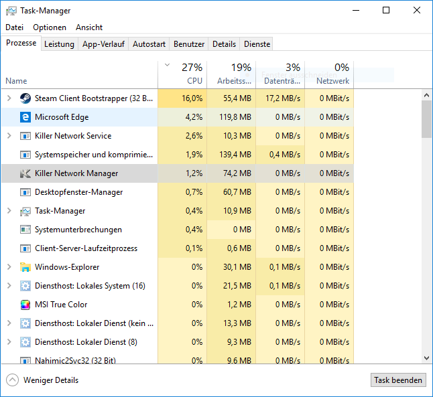The image size is (433, 397).
Task: Select the Microsoft Edge process name
Action: pos(62,117)
